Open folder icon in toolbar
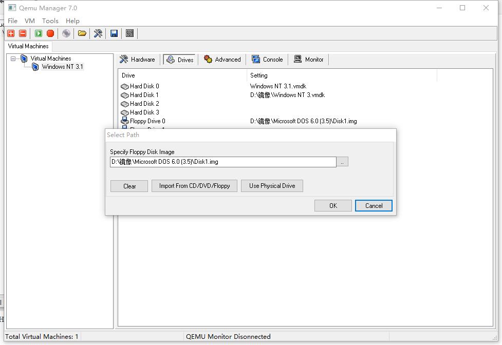The width and height of the screenshot is (502, 345). pyautogui.click(x=82, y=33)
